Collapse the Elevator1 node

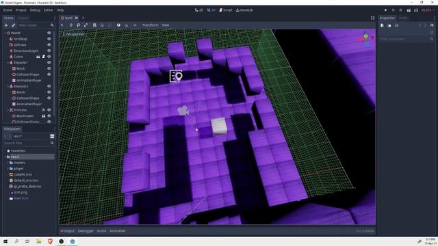pos(8,63)
